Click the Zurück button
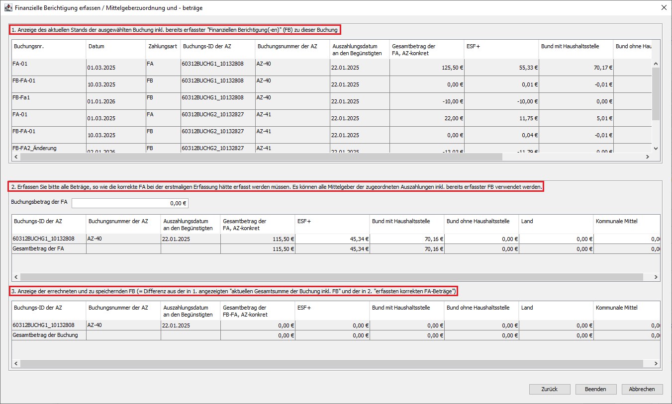This screenshot has width=672, height=404. click(549, 389)
